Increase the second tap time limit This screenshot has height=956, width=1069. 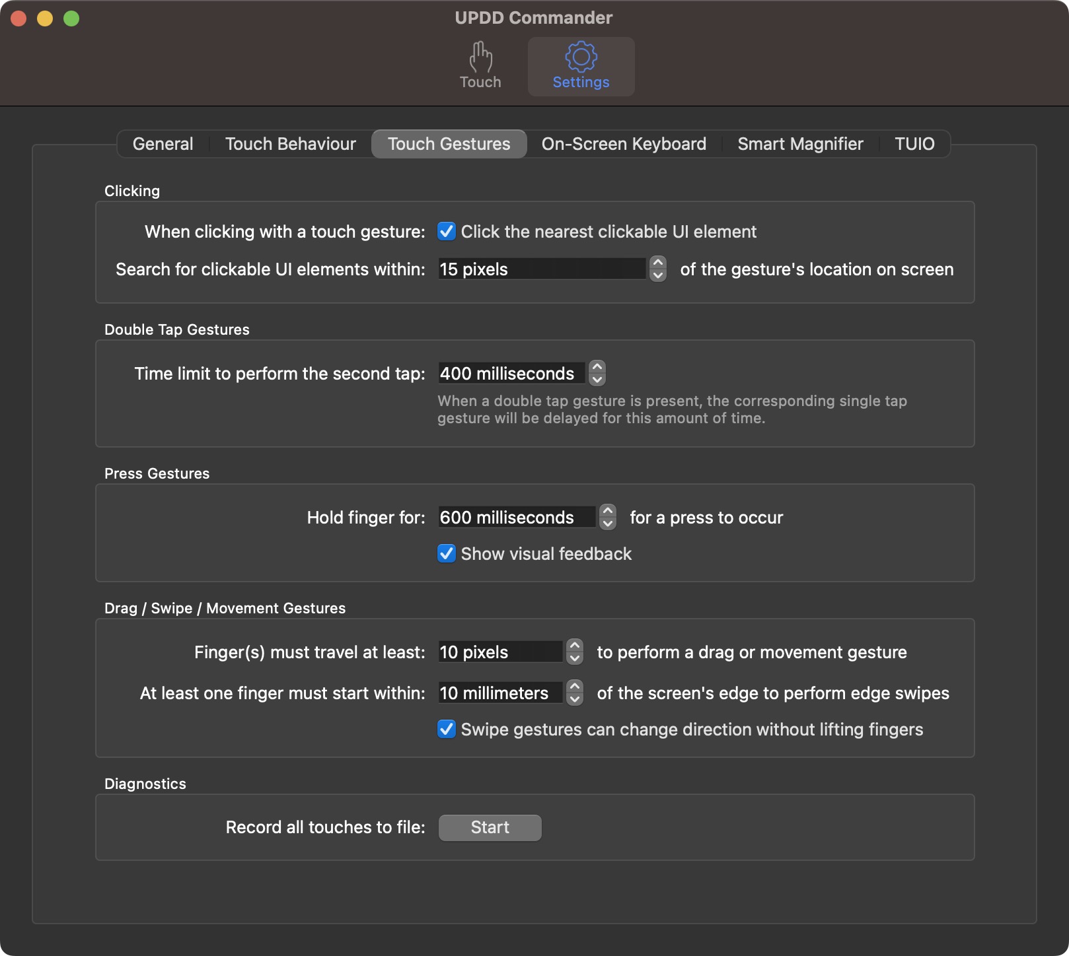(x=597, y=366)
